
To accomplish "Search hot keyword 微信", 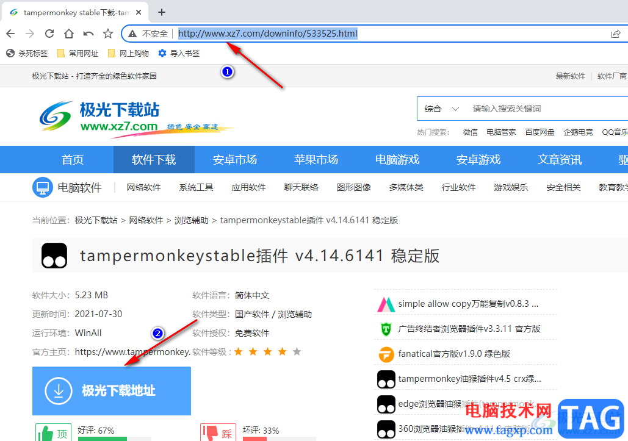I will click(470, 132).
